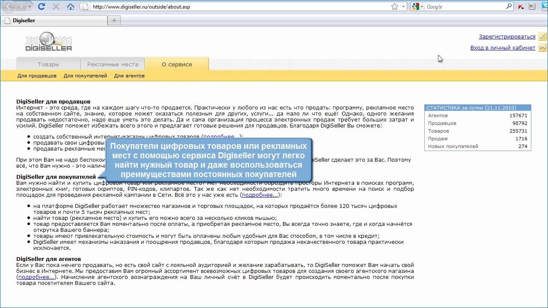This screenshot has height=308, width=548.
Task: Open a new tab with the plus button
Action: [114, 20]
